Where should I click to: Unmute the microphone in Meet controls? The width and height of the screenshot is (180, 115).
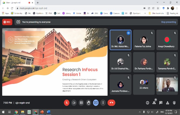pos(67,103)
